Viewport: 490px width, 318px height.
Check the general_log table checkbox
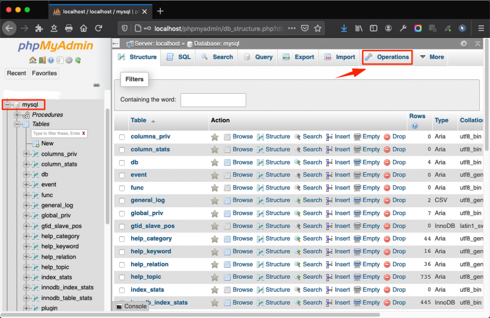tap(122, 200)
